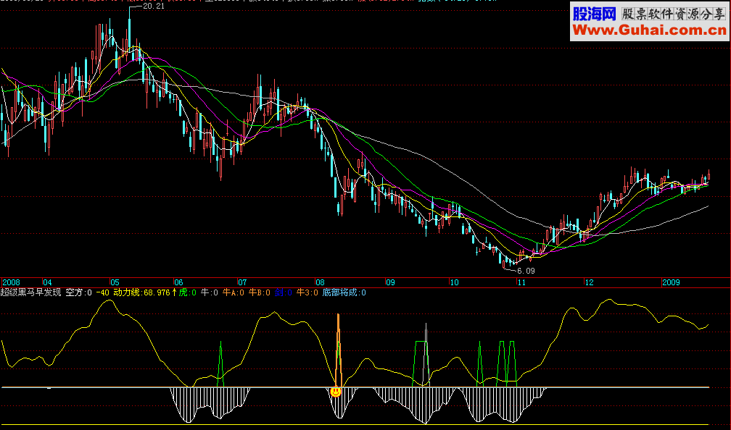The width and height of the screenshot is (731, 430).
Task: Click the 20.21 high price label
Action: 154,6
